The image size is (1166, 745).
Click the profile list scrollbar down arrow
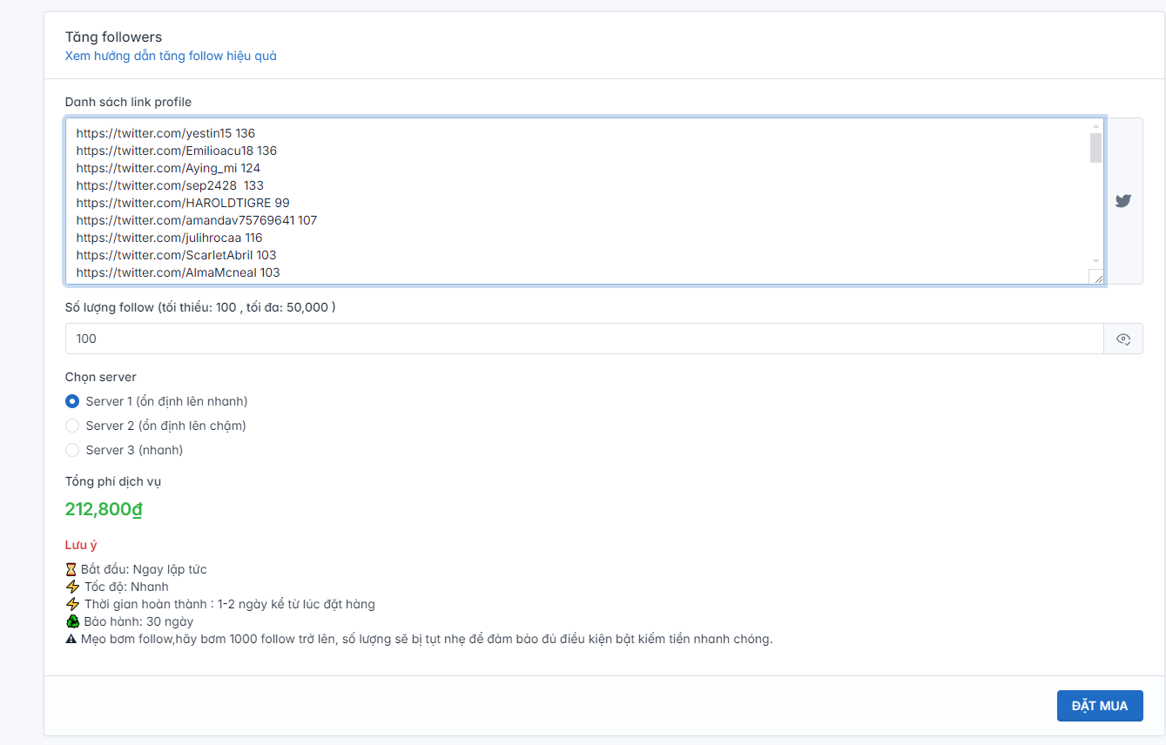click(1095, 260)
